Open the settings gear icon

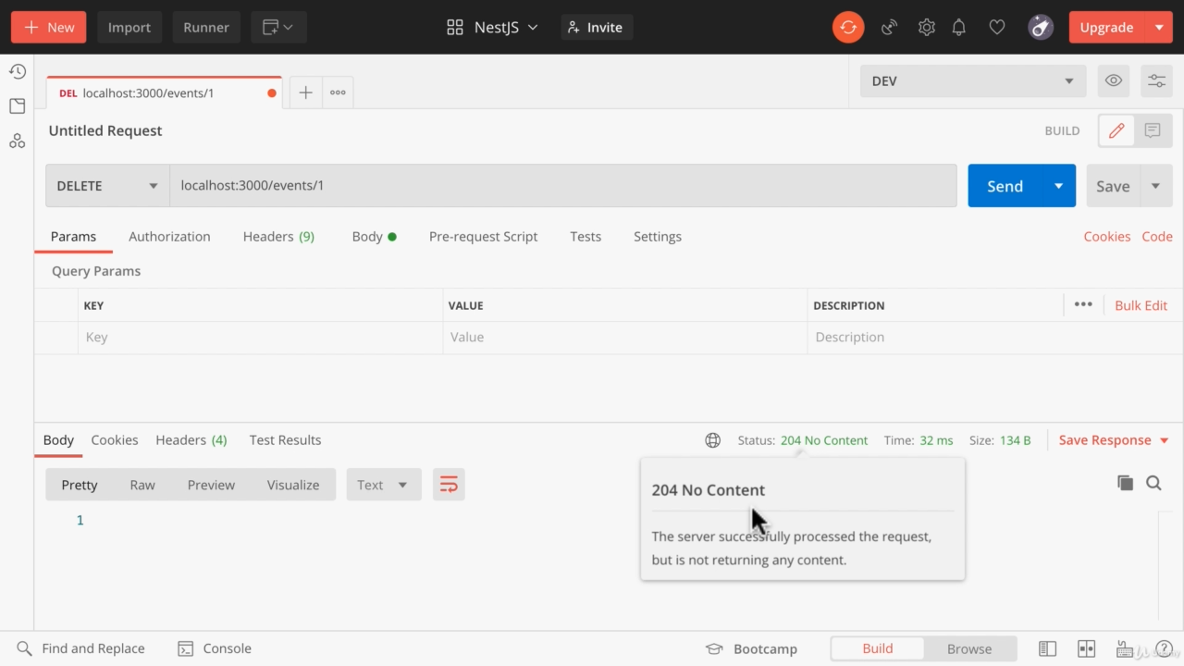[x=926, y=27]
